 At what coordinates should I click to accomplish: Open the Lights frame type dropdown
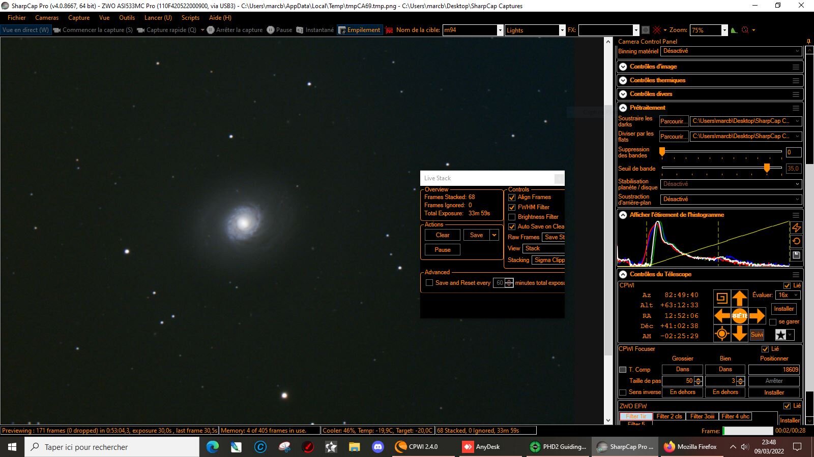pos(562,30)
